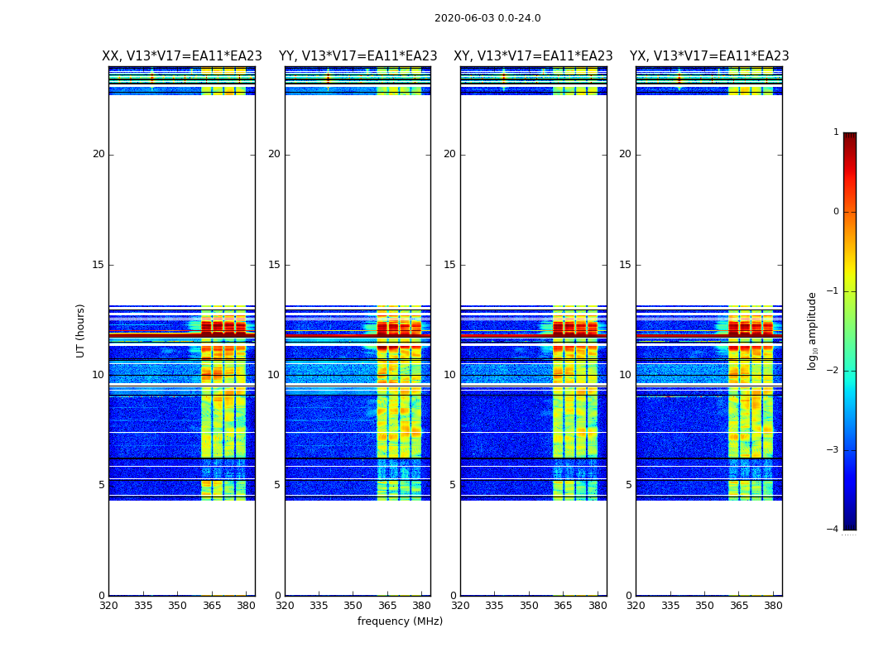Click the 365 tick label under XX panel

212,605
